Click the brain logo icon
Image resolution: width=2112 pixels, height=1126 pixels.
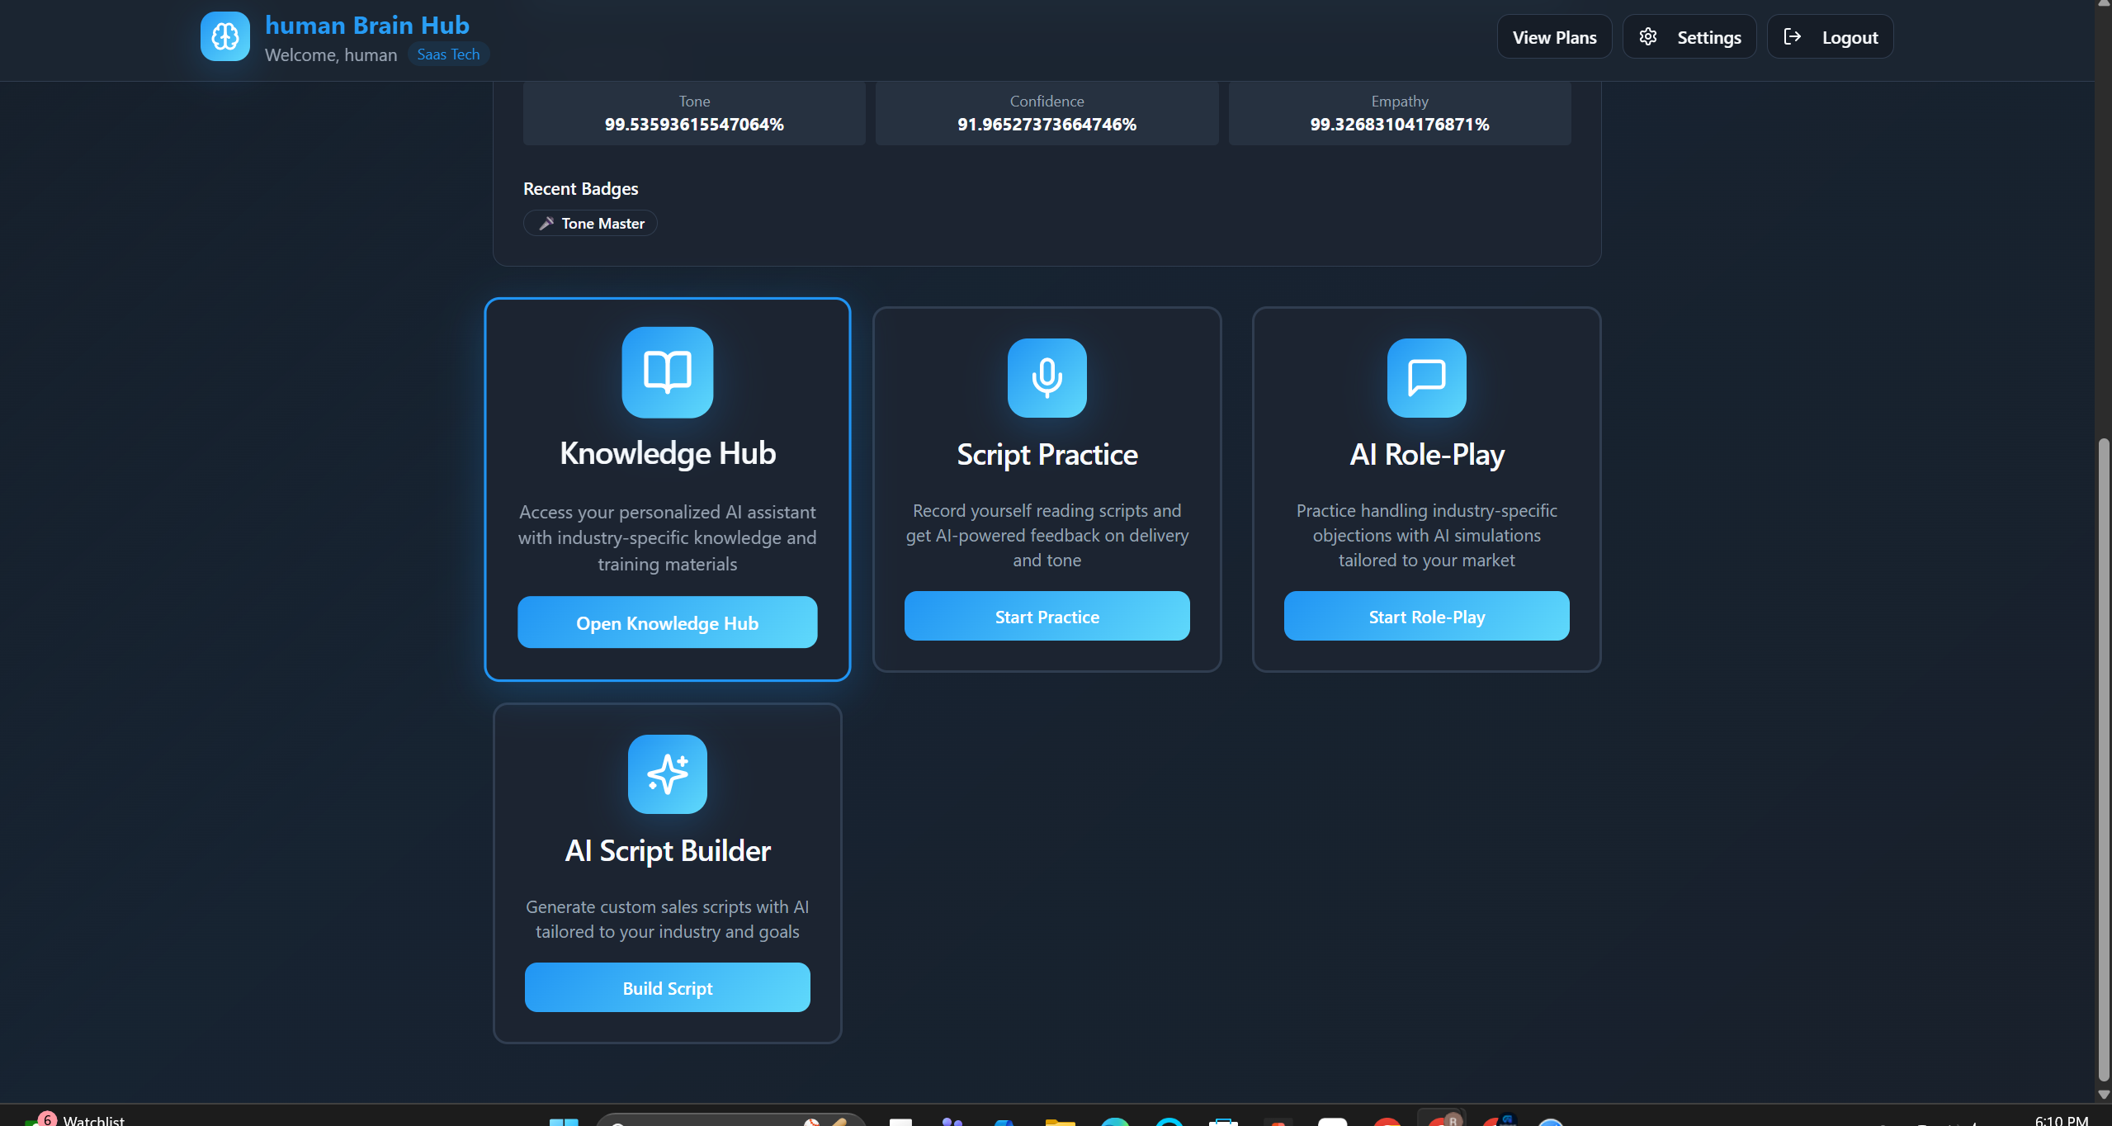[x=224, y=36]
